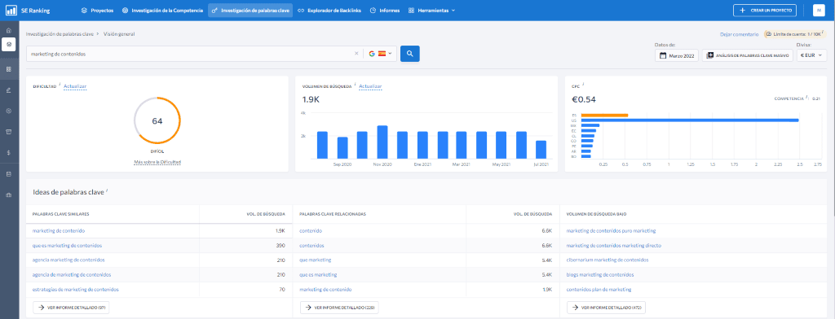Click the pencil edit icon in sidebar
The height and width of the screenshot is (319, 835).
[8, 90]
